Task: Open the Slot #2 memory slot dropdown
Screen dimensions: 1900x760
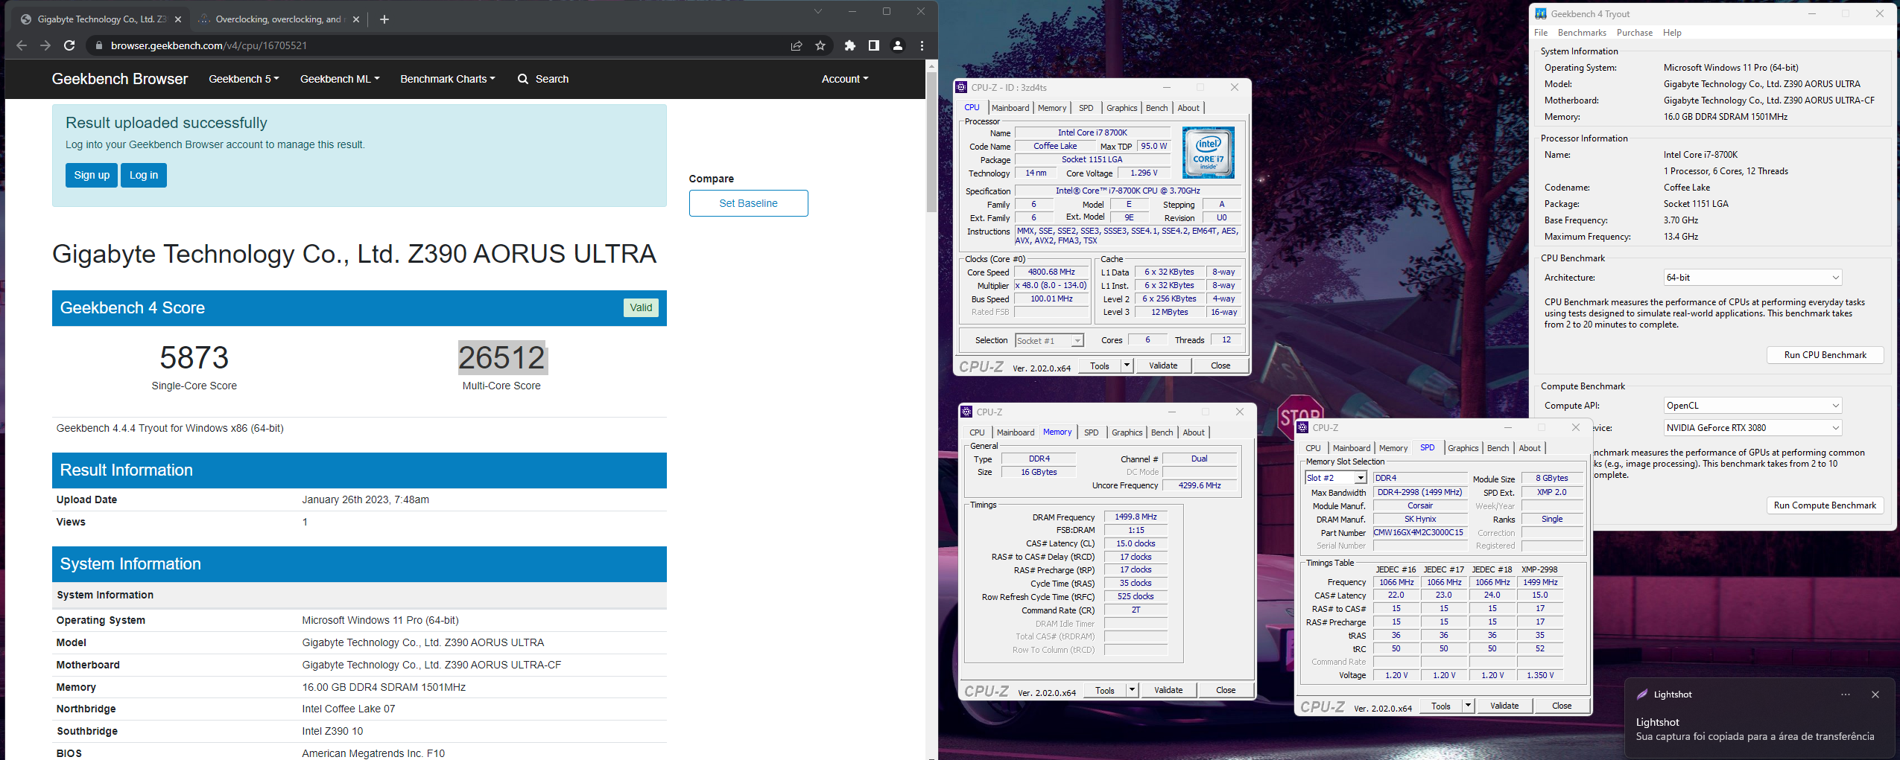Action: (1335, 478)
